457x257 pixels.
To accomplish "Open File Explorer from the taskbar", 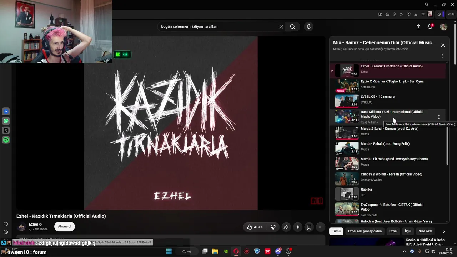I will pos(215,252).
